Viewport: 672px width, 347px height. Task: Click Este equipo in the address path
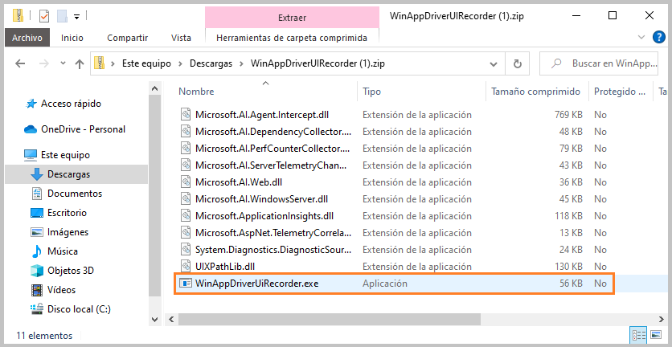[x=146, y=63]
